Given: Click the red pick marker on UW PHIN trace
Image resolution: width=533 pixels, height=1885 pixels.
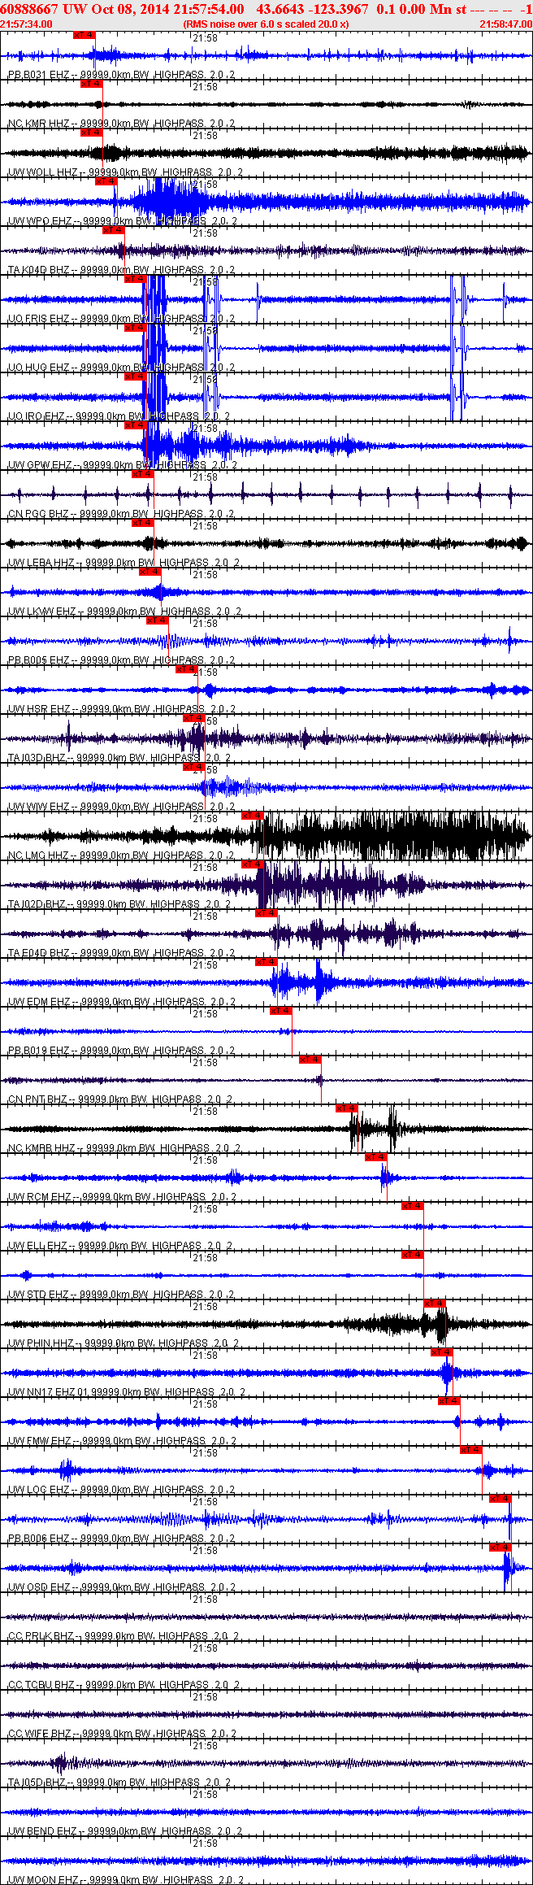Looking at the screenshot, I should coord(435,1304).
